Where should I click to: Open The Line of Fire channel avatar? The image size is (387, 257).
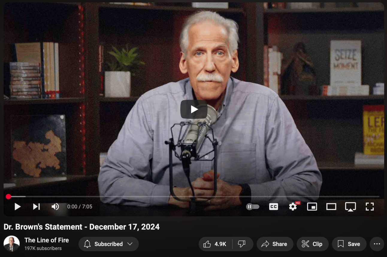pyautogui.click(x=12, y=244)
